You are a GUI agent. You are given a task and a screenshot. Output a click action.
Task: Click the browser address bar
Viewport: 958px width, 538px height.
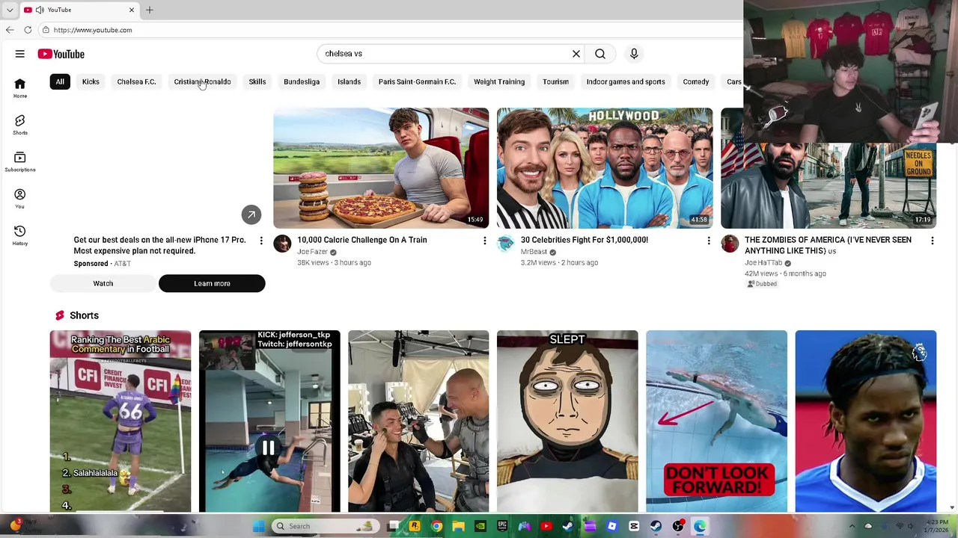389,30
